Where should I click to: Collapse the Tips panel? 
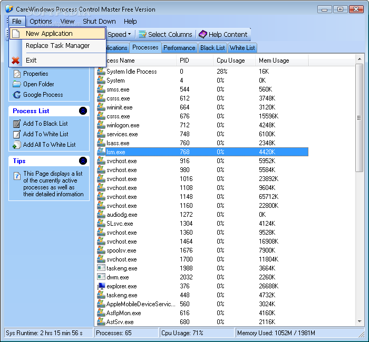(83, 161)
